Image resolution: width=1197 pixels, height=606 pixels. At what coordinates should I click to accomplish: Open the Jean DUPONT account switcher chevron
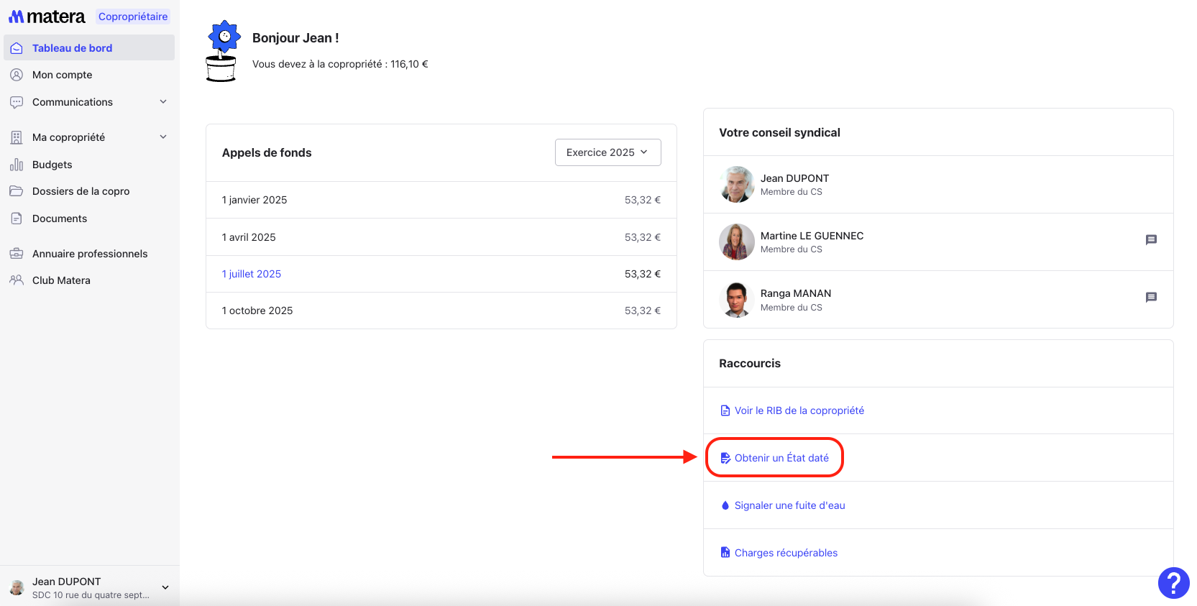pos(165,587)
